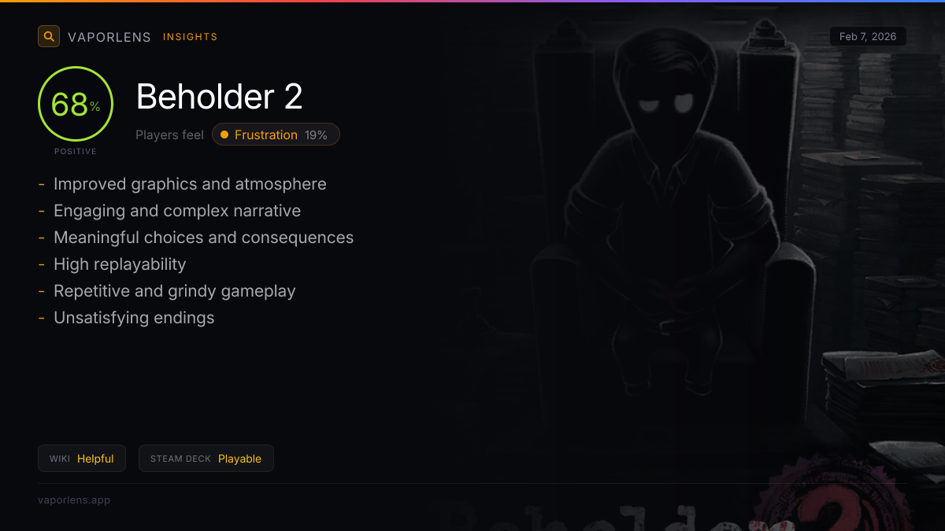Click the Beholder 2 game title
Image resolution: width=945 pixels, height=531 pixels.
pos(220,97)
